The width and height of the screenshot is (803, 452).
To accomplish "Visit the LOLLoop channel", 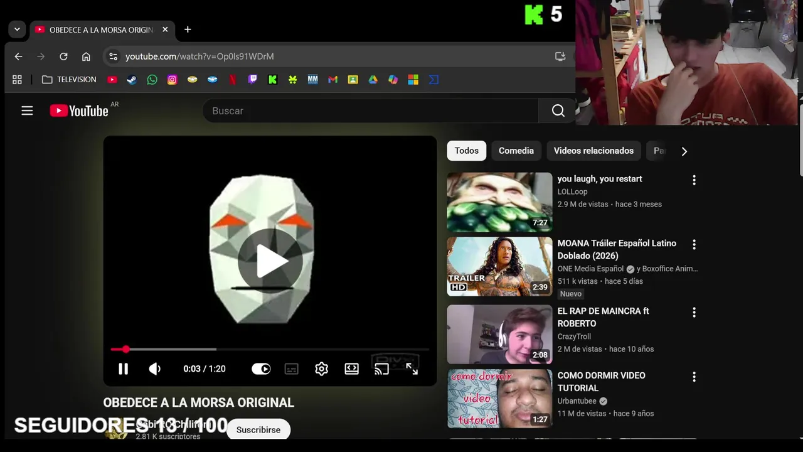I will coord(572,191).
